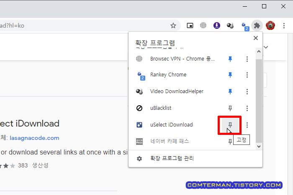293x195 pixels.
Task: Unpin Video DownloadHelper from the toolbar
Action: (230, 91)
